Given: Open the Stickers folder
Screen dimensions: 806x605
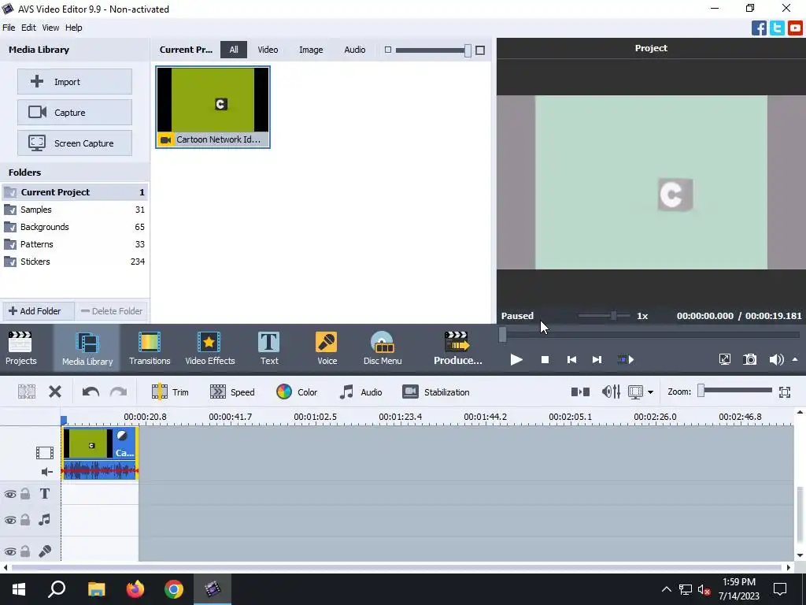Looking at the screenshot, I should [x=75, y=262].
